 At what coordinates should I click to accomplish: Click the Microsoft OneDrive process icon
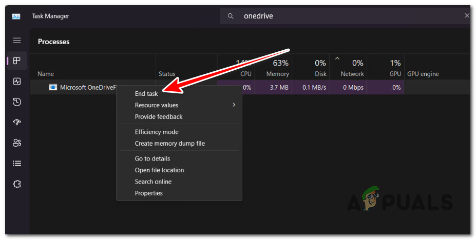pyautogui.click(x=53, y=87)
